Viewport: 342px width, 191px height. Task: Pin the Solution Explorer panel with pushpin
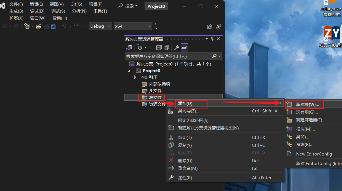(x=212, y=39)
